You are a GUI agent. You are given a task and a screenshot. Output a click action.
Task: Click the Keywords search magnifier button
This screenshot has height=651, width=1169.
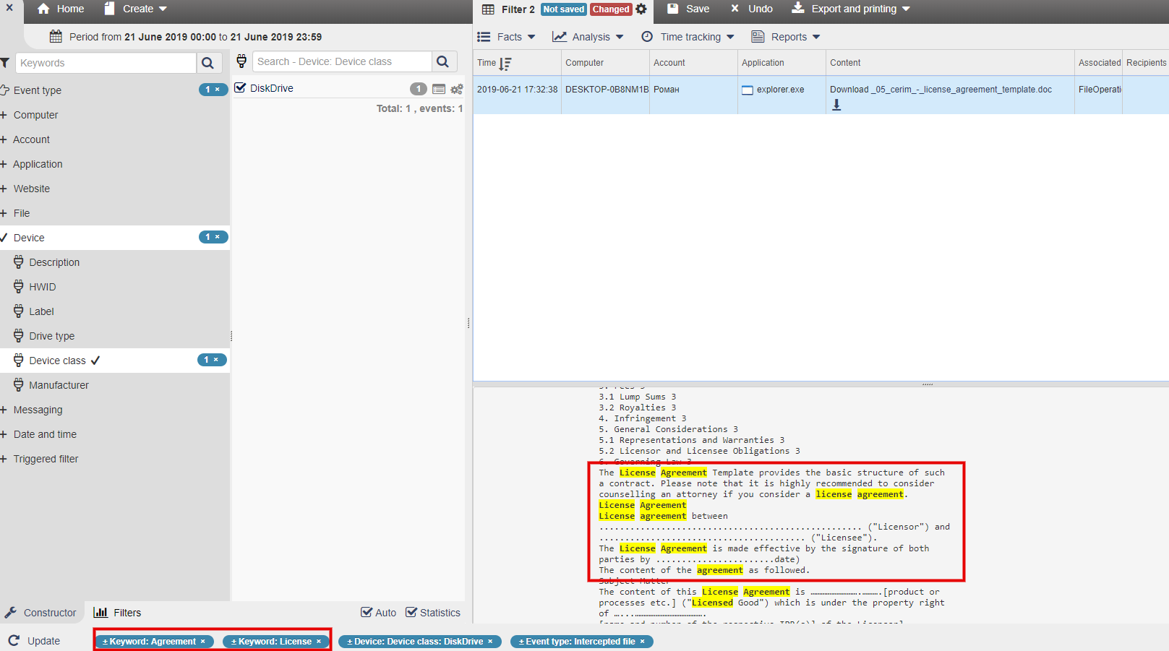tap(208, 63)
